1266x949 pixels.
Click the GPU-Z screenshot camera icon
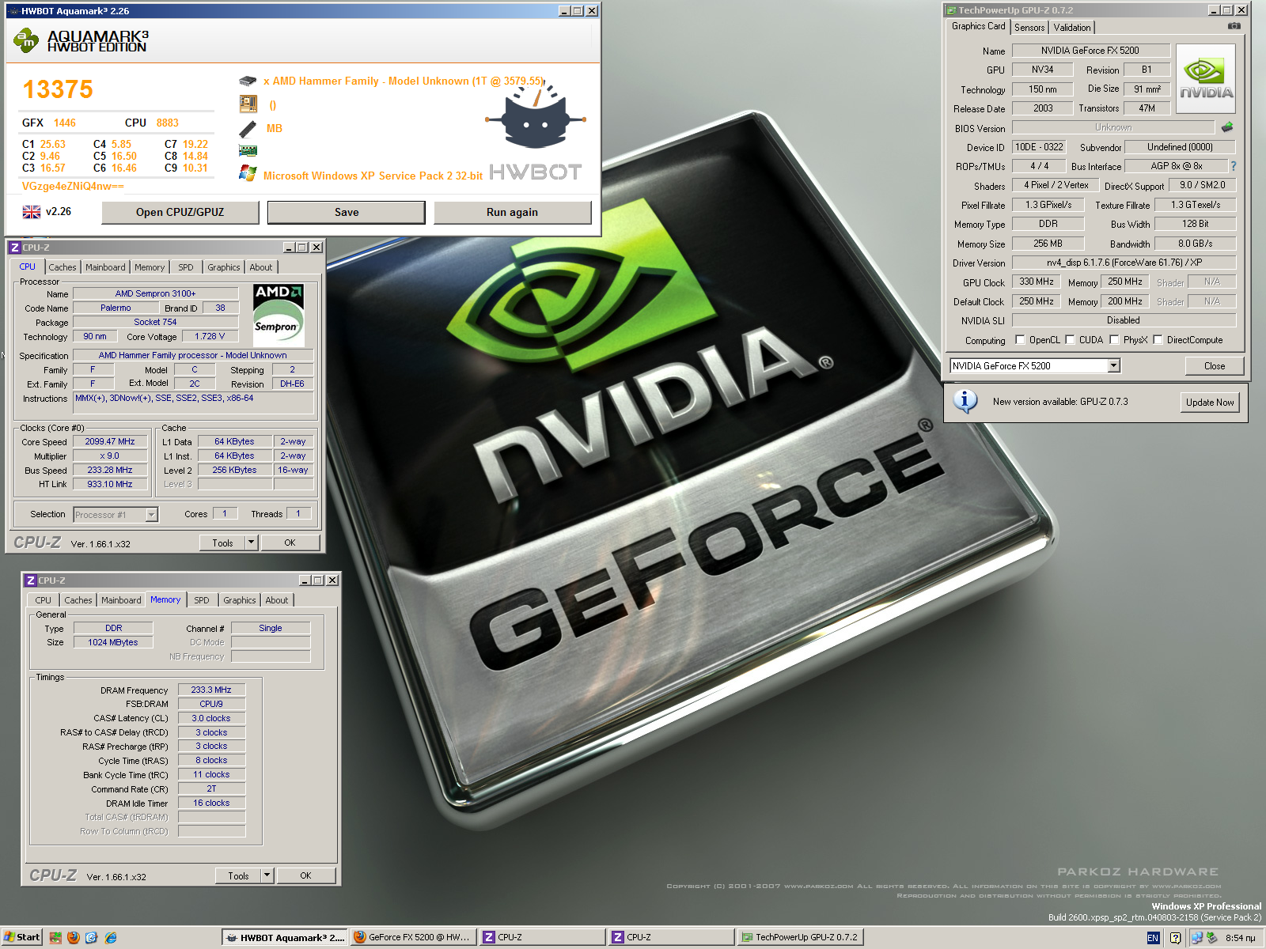1234,26
